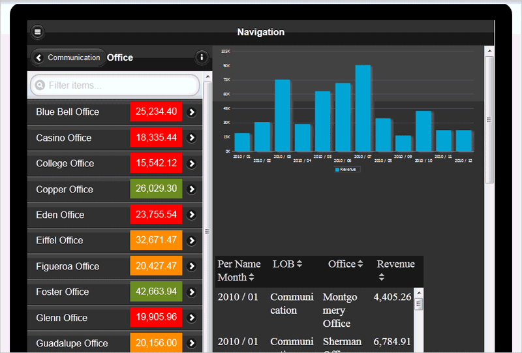Click the 2010 / 07 tallest chart bar
Screen dimensions: 522x353
(363, 108)
